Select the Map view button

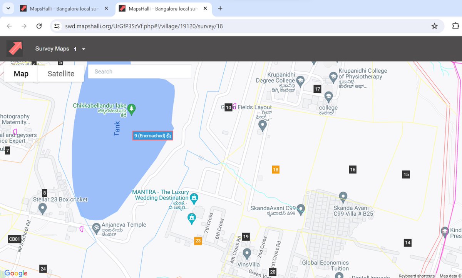click(21, 73)
